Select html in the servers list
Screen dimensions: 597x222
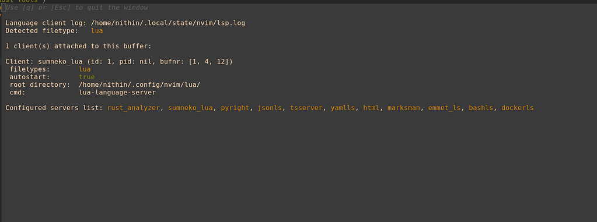(371, 108)
